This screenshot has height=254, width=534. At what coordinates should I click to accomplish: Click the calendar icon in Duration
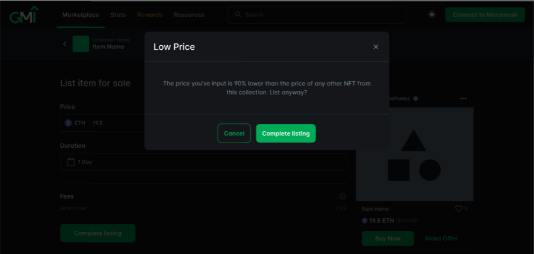click(x=71, y=162)
